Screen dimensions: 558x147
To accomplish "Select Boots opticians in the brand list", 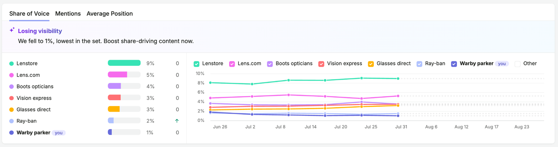I will point(35,86).
